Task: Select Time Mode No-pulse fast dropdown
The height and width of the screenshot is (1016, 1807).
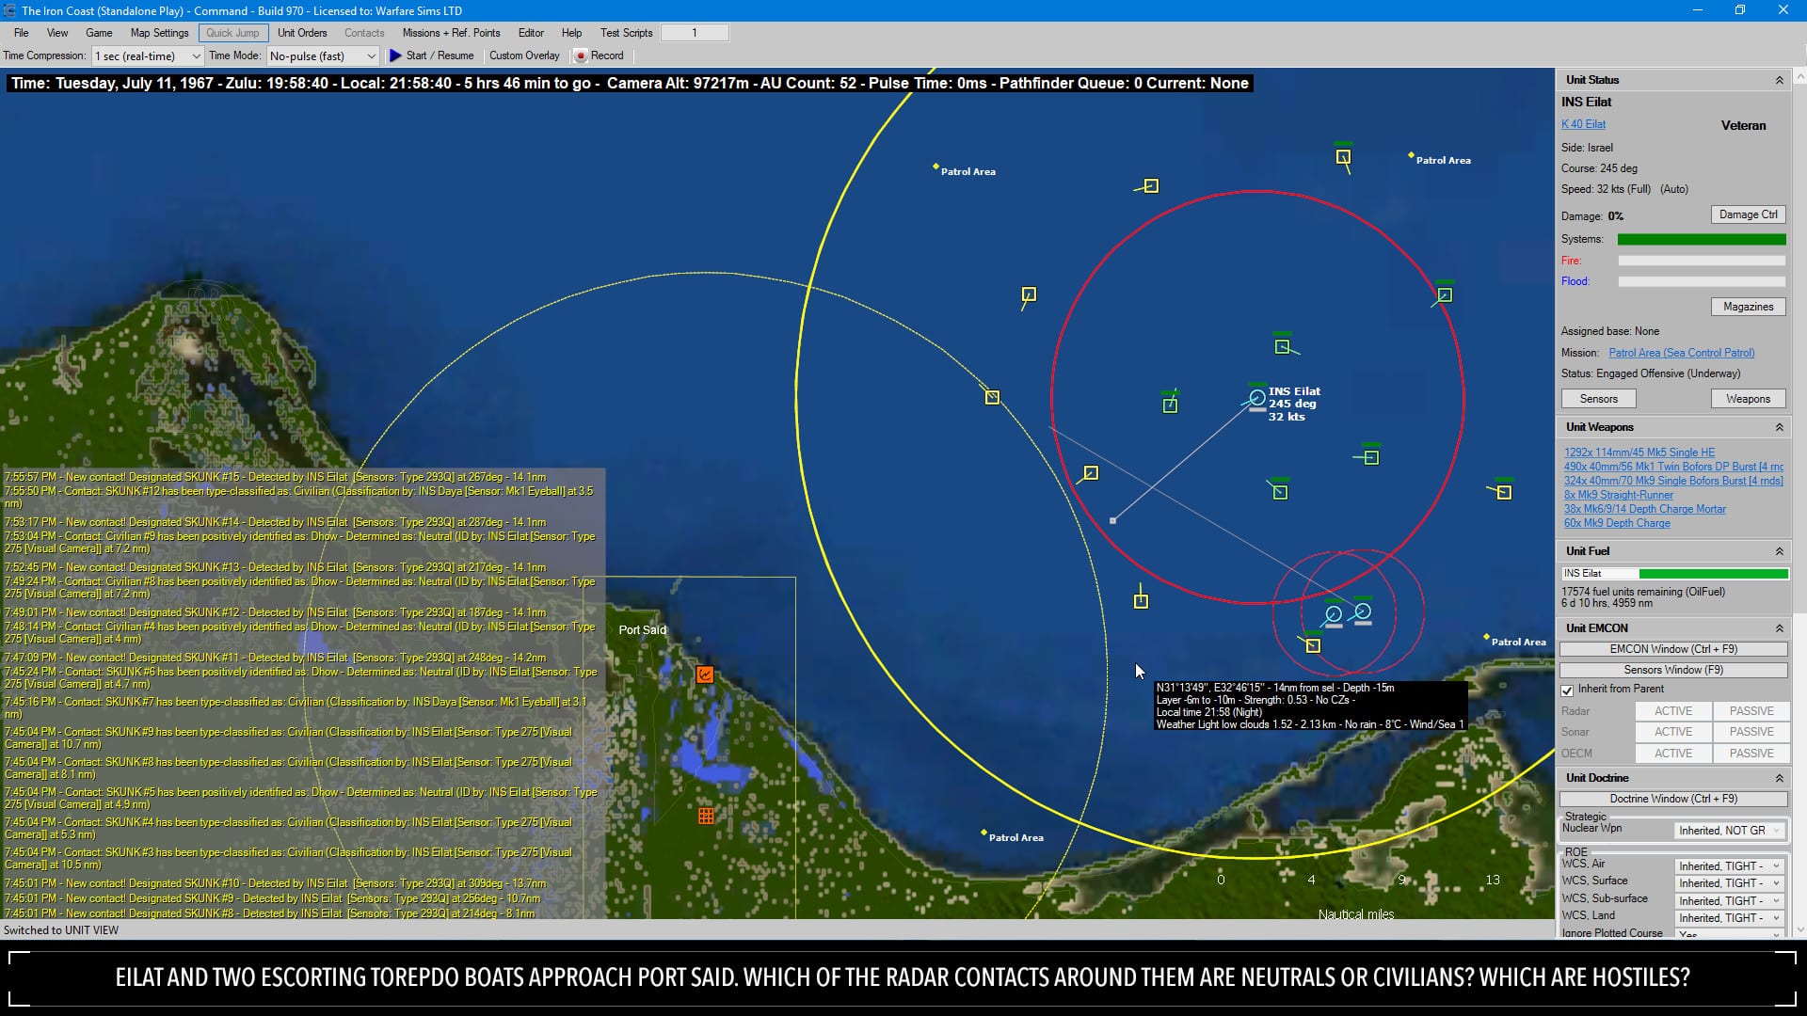Action: 320,56
